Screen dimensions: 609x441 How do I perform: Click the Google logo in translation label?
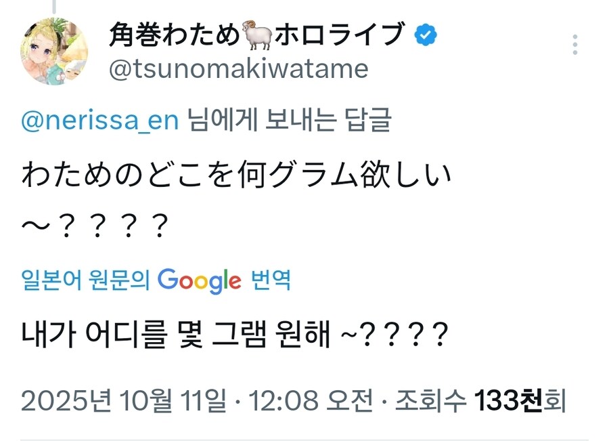click(x=200, y=280)
